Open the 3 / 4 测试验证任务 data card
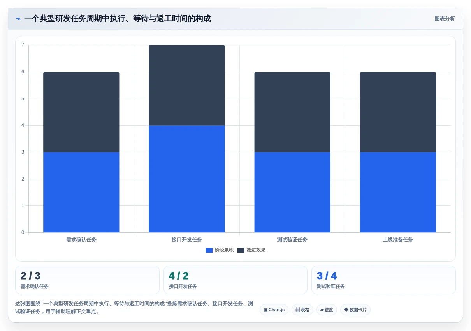Image resolution: width=471 pixels, height=331 pixels. pyautogui.click(x=383, y=280)
